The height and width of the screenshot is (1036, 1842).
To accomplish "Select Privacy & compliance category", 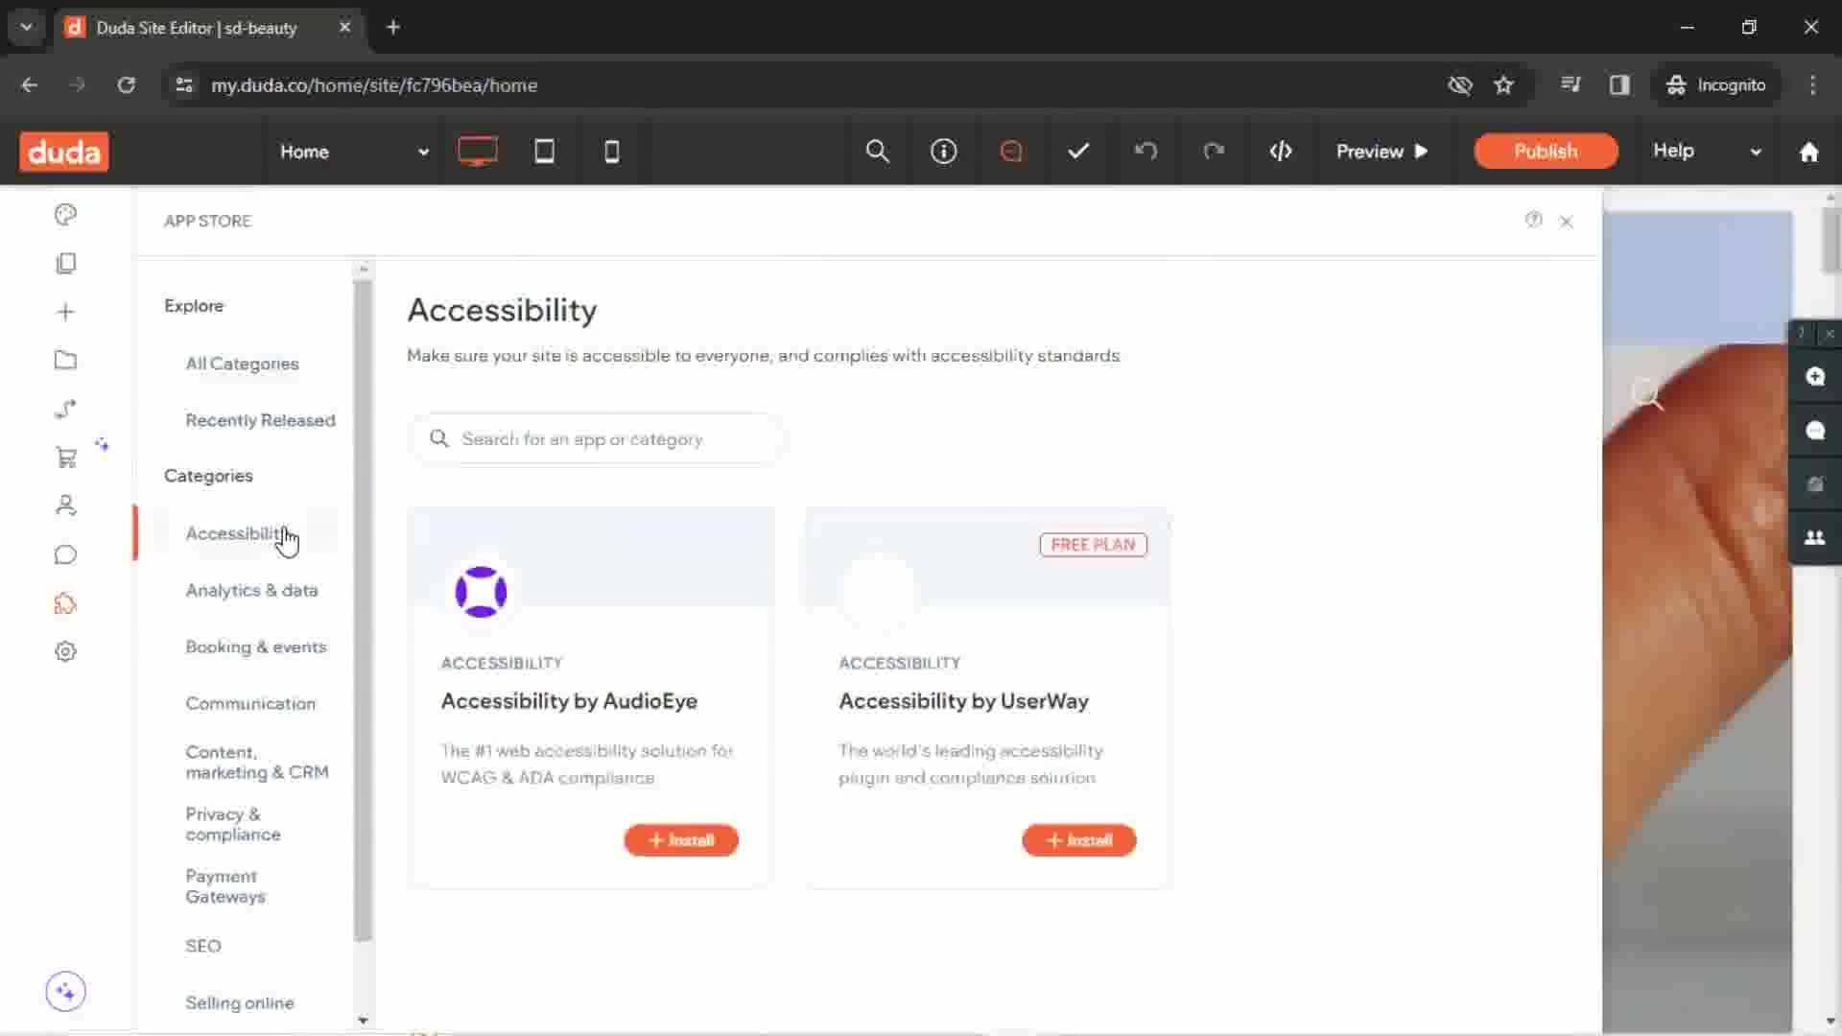I will point(232,824).
